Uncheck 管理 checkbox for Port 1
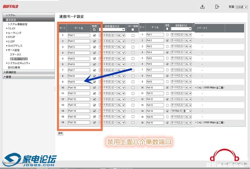This screenshot has width=250, height=169. pos(94,36)
